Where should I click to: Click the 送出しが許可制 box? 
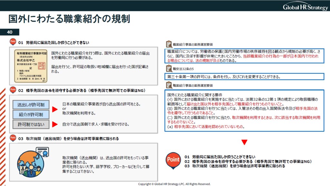31,105
